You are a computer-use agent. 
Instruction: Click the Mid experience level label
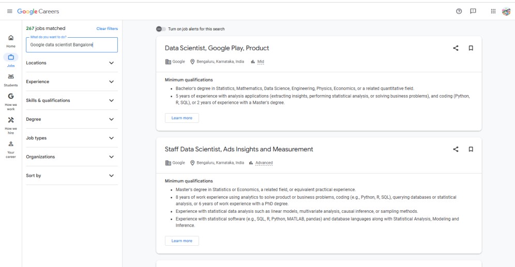(x=261, y=61)
